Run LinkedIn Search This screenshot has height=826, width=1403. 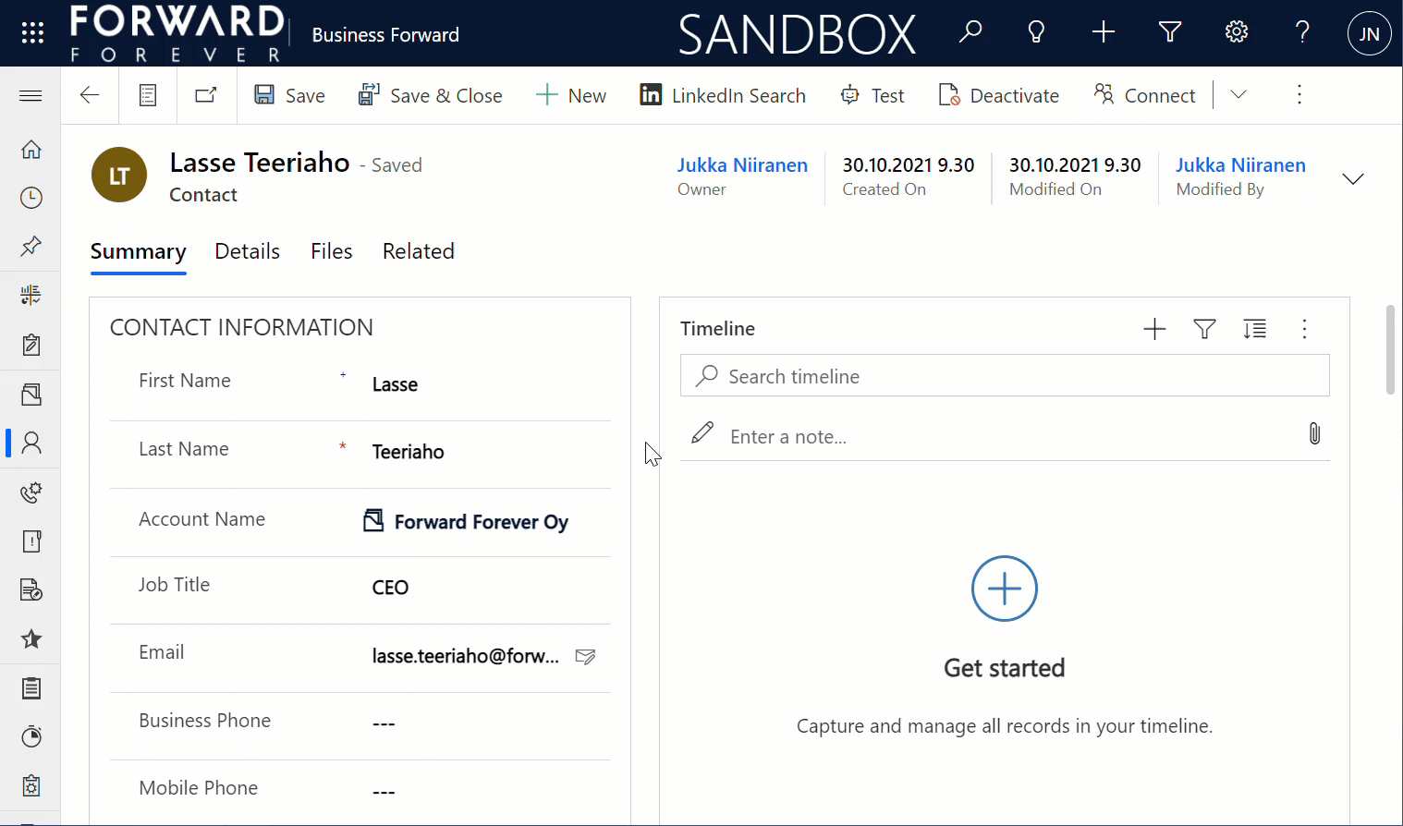click(723, 95)
